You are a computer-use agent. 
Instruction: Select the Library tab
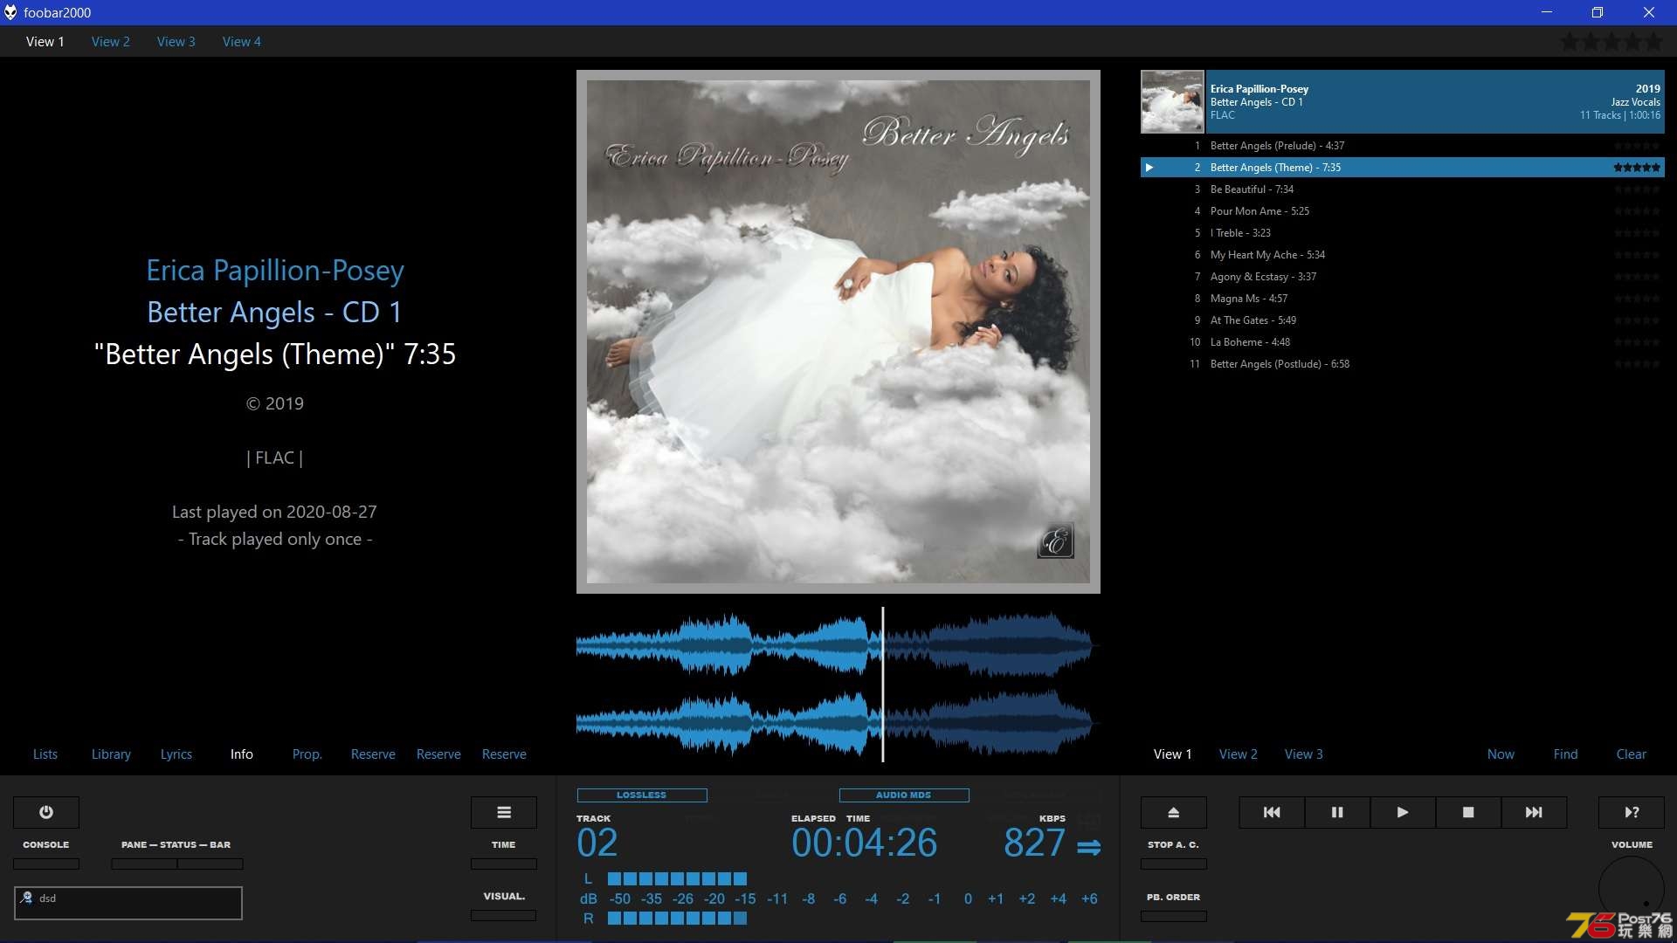coord(111,754)
